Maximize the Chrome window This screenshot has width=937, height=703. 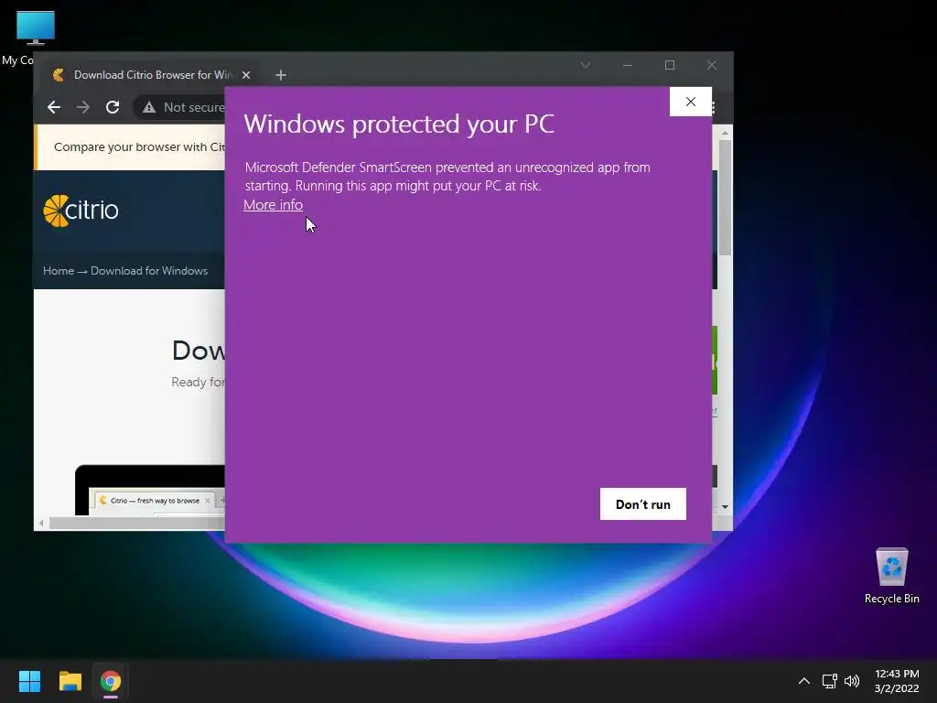(x=669, y=65)
